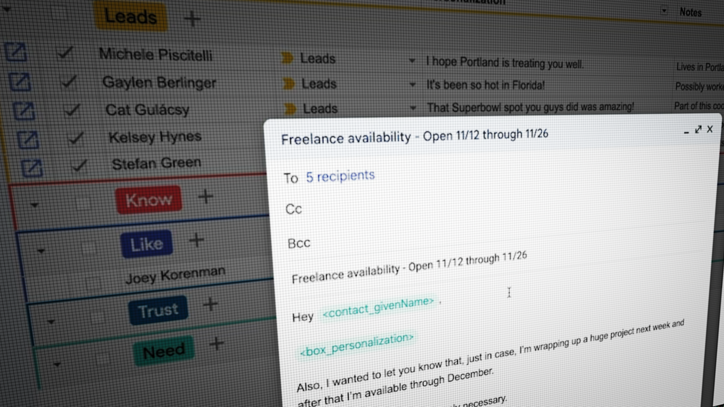Image resolution: width=724 pixels, height=407 pixels.
Task: Select the green Need stage label
Action: (164, 351)
